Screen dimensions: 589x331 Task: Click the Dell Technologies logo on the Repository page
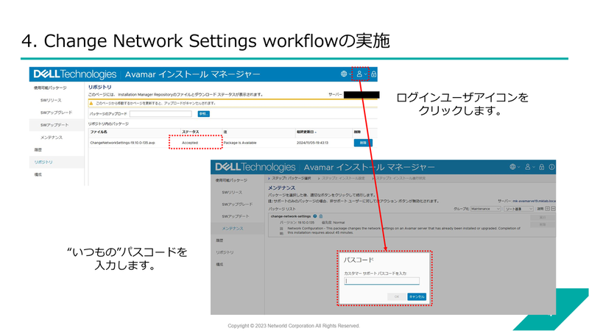coord(75,74)
